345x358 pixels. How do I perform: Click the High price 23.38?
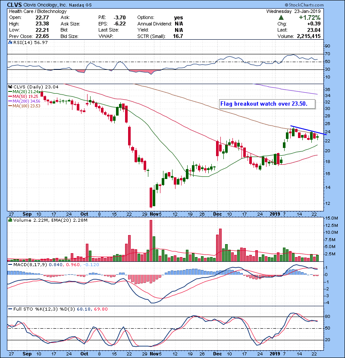[42, 24]
